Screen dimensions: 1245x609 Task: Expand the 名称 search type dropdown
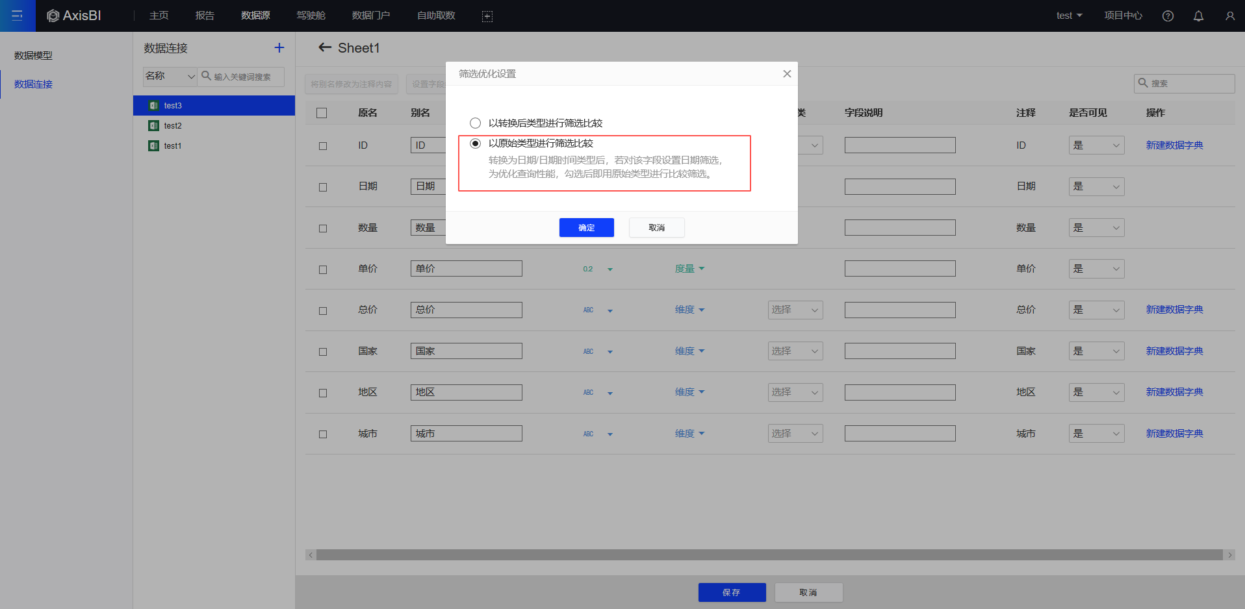tap(170, 77)
